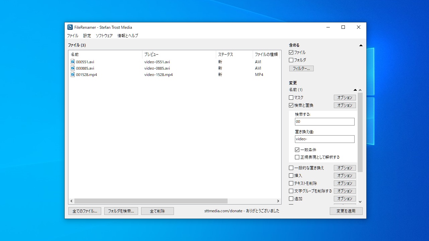Image resolution: width=429 pixels, height=241 pixels.
Task: Click the 置き換え値 input field
Action: coord(324,139)
